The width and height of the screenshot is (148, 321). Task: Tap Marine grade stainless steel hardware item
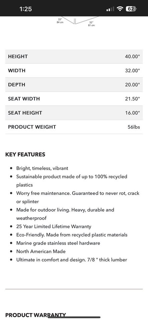coord(58,243)
